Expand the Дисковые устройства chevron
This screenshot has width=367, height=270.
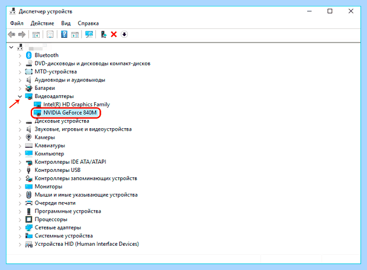[20, 122]
